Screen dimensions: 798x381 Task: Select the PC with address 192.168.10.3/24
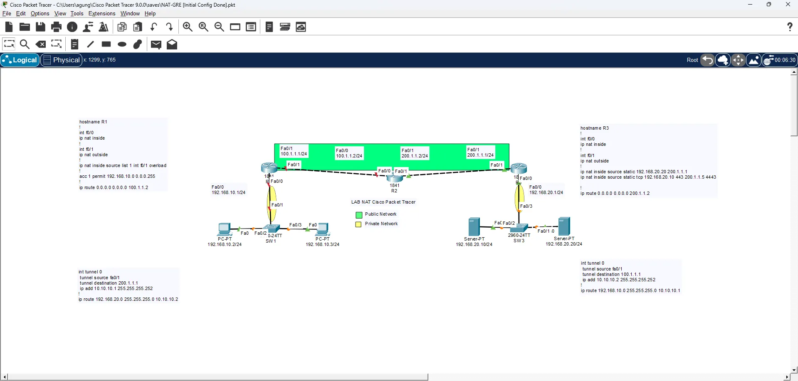(323, 229)
